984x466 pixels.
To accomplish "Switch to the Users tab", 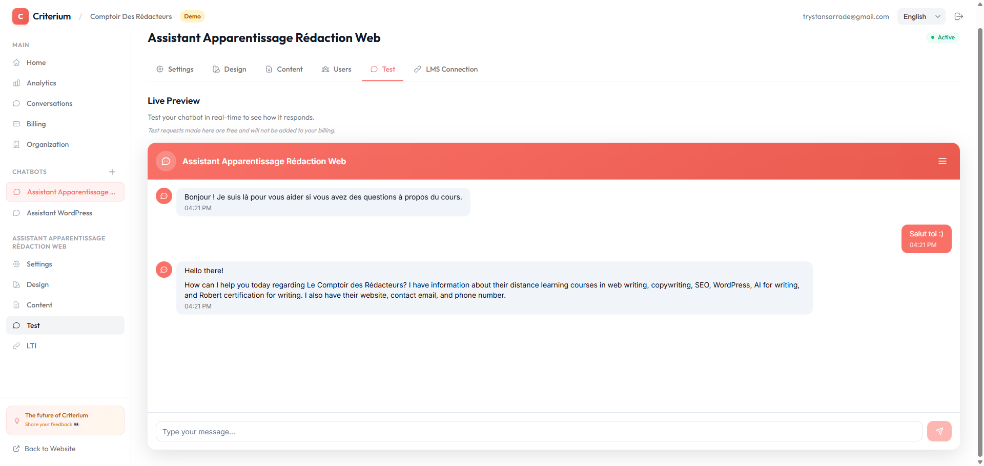I will [x=336, y=69].
